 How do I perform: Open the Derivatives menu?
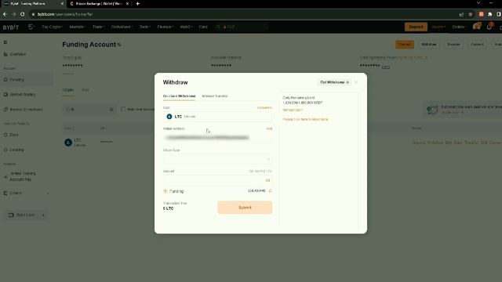pos(122,27)
